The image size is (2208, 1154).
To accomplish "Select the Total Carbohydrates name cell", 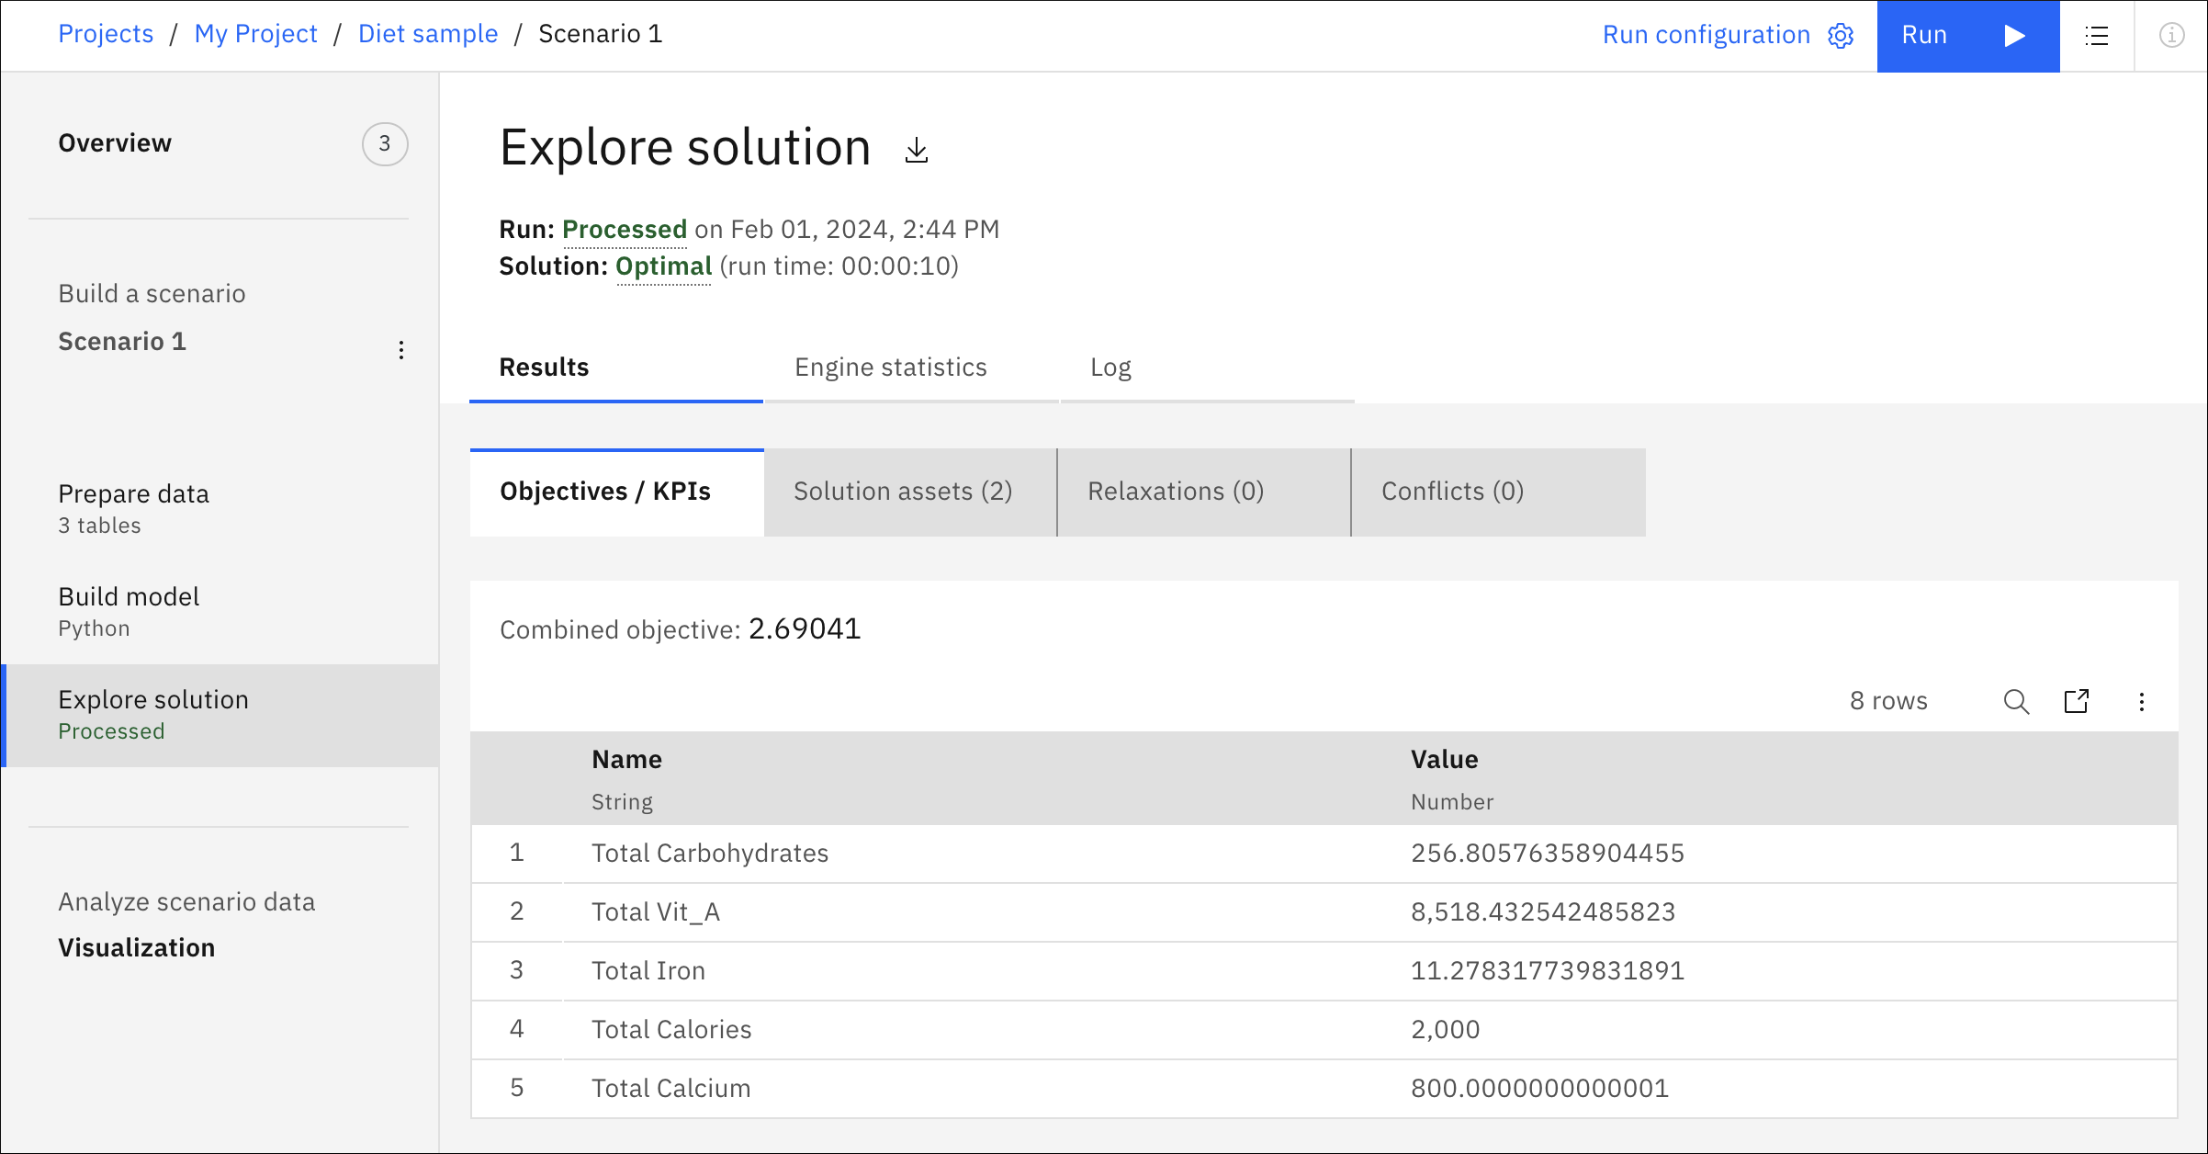I will [x=710, y=854].
